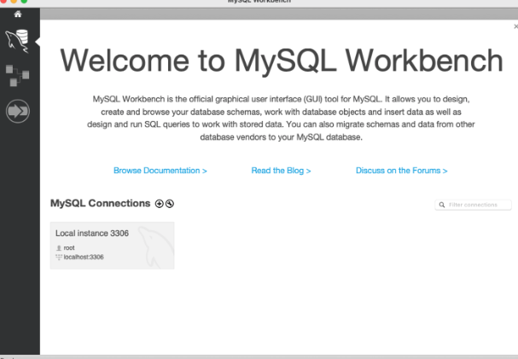Click the green zoom window button

[24, 1]
